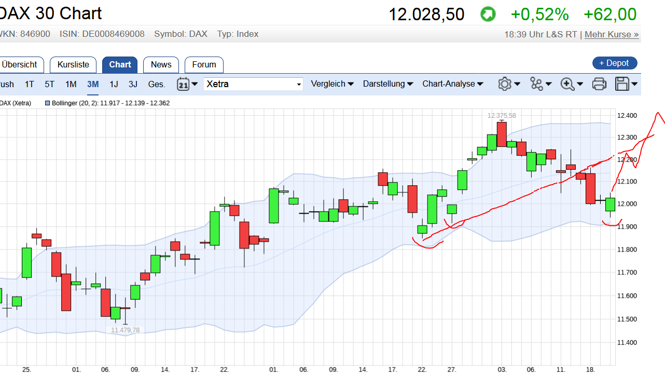Switch to the Kursliste tab

coord(73,65)
